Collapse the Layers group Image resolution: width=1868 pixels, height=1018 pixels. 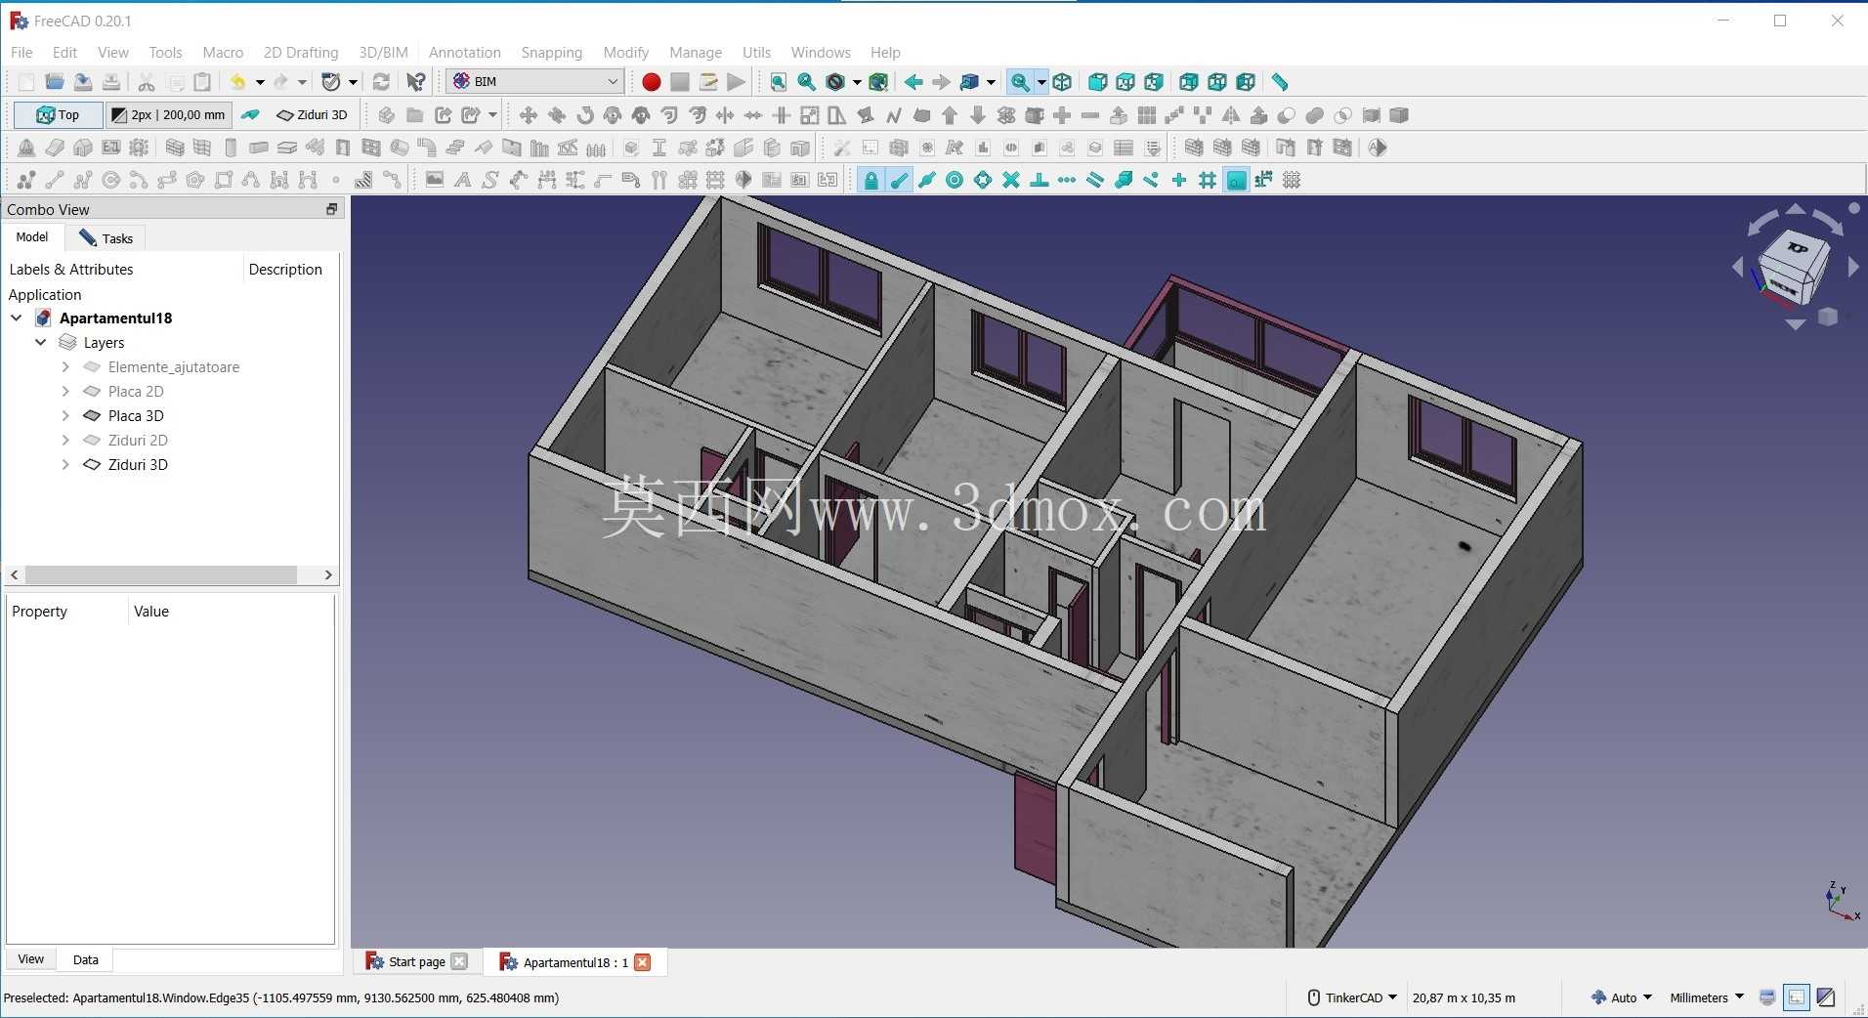(x=41, y=342)
